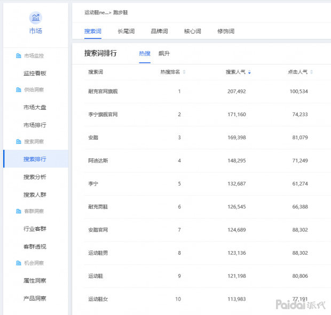Click the 100,534 click popularity value
The height and width of the screenshot is (315, 331).
tap(299, 92)
